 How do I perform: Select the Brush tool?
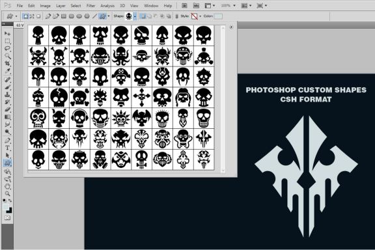(x=7, y=87)
